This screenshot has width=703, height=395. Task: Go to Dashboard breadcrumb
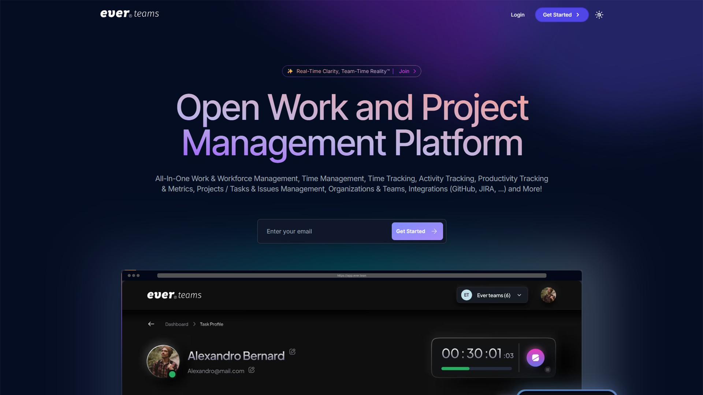click(176, 324)
